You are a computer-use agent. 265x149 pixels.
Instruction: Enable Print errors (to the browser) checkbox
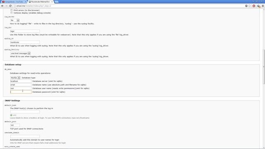tap(12, 10)
